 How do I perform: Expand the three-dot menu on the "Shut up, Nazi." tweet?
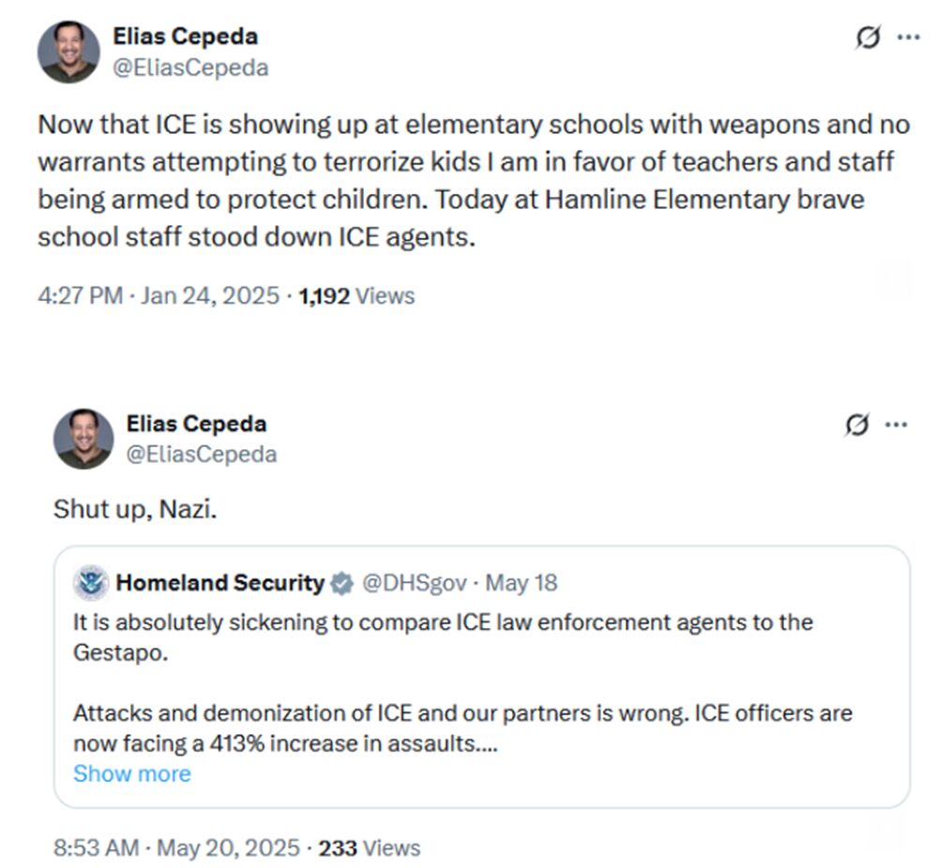coord(897,425)
